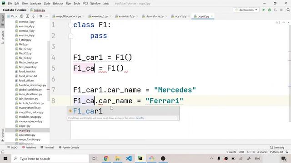
Task: Open the Navigate menu
Action: [35, 3]
